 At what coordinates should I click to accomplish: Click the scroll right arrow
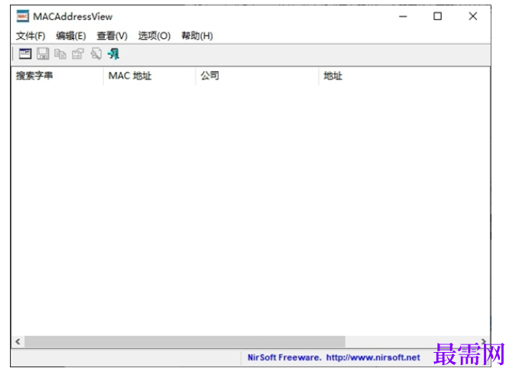click(x=484, y=341)
